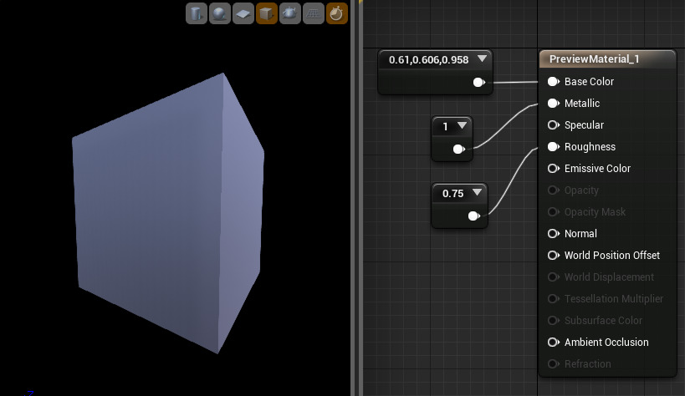Expand the 0.75 constant node
This screenshot has height=396, width=685.
(477, 193)
